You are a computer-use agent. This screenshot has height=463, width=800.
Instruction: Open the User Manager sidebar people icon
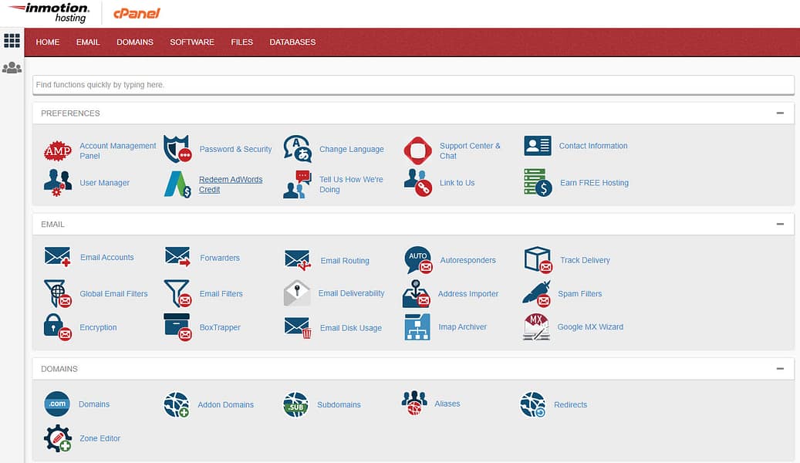12,68
